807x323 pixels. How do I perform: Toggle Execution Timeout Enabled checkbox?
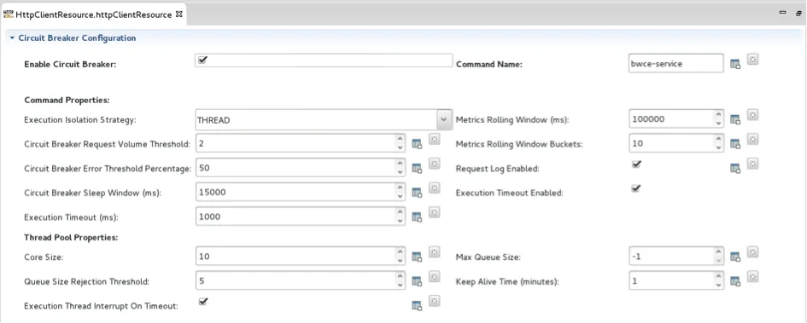pyautogui.click(x=636, y=188)
